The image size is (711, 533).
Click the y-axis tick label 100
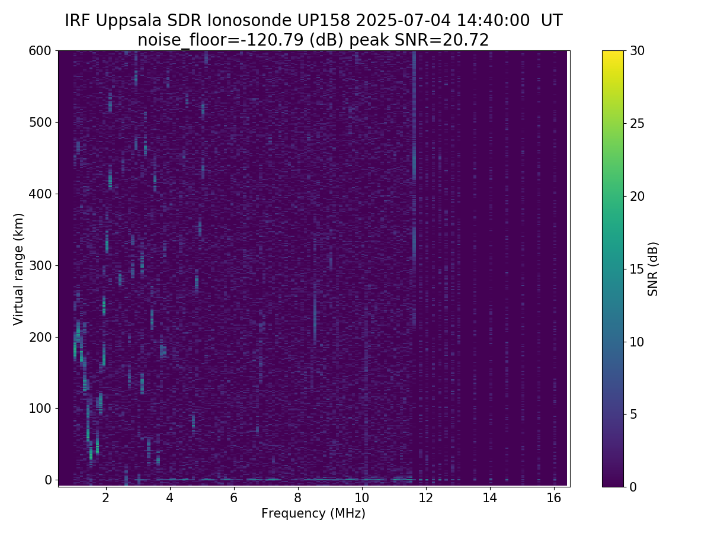[x=41, y=408]
